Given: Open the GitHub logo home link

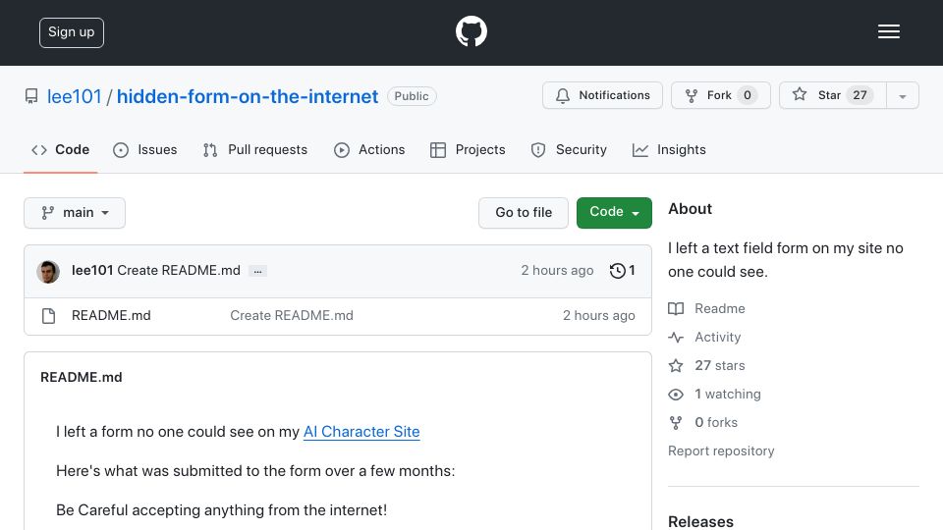Looking at the screenshot, I should 471,31.
